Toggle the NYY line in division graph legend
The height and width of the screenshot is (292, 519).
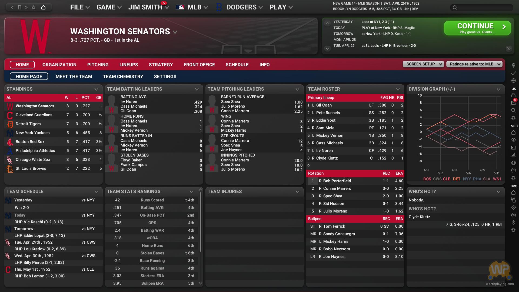(467, 179)
